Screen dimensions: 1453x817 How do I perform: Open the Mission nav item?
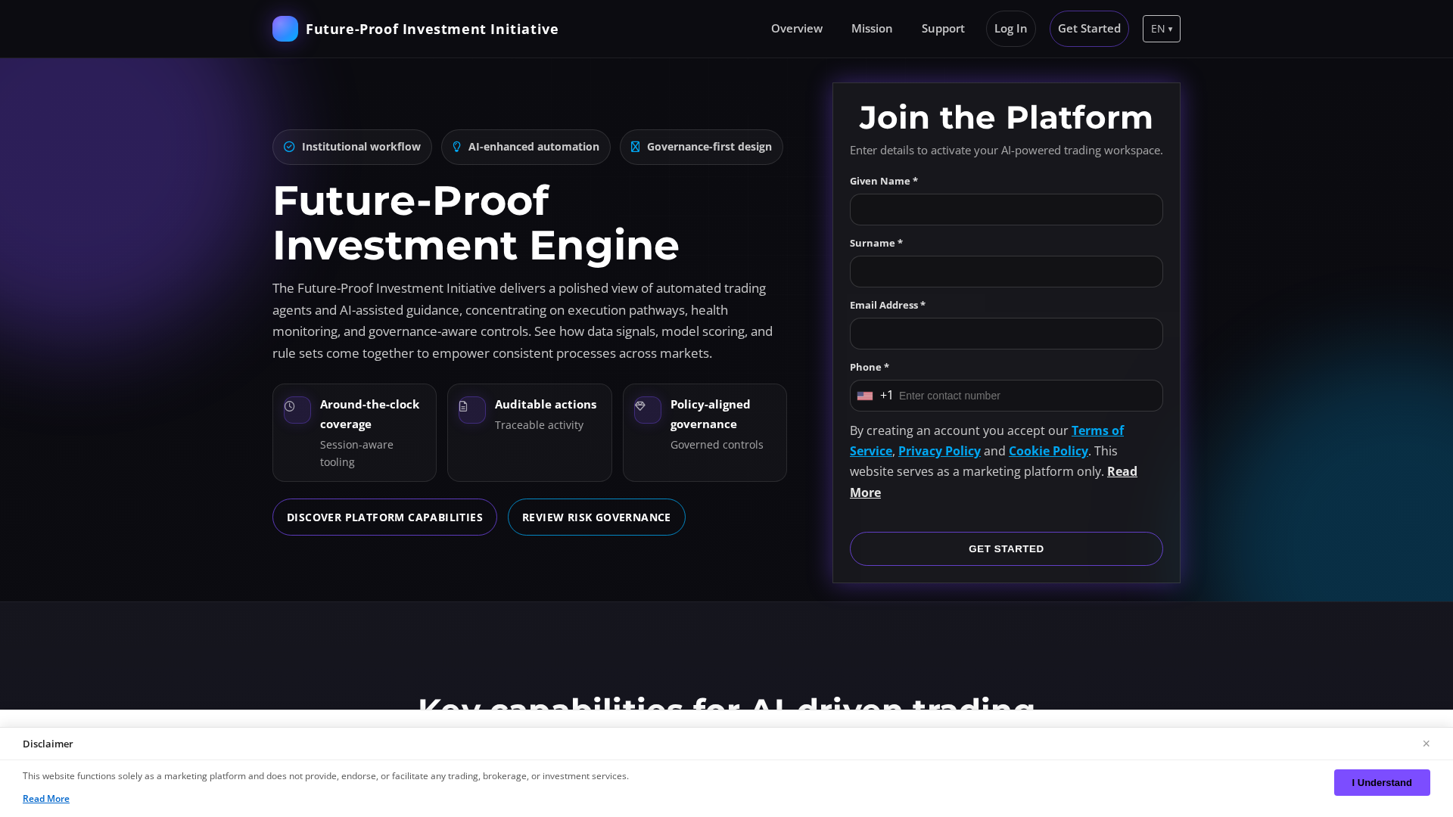click(x=872, y=29)
